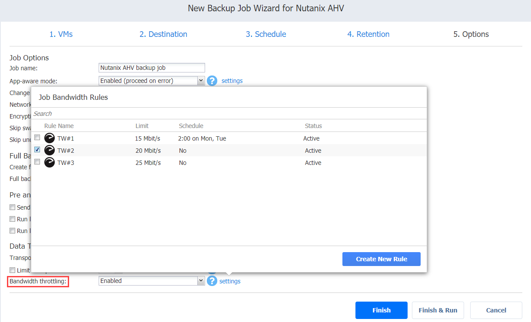Tick the TW#3 rule checkbox

tap(37, 162)
